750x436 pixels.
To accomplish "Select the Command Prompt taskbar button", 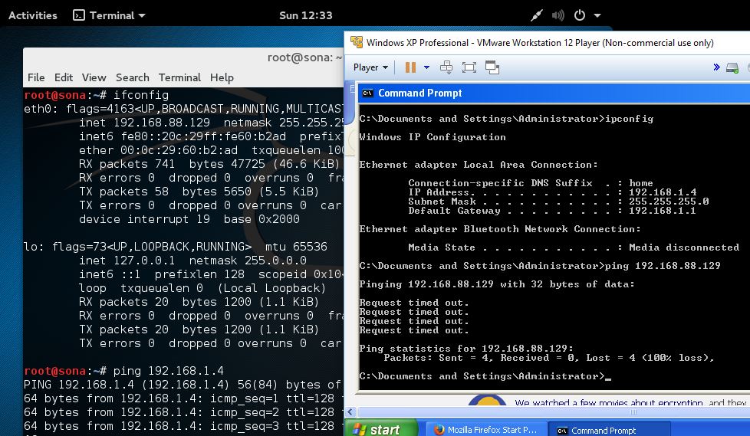I will point(609,430).
